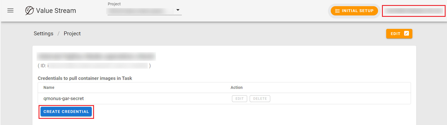447x125 pixels.
Task: Expand the Project dropdown arrow
Action: click(x=178, y=10)
